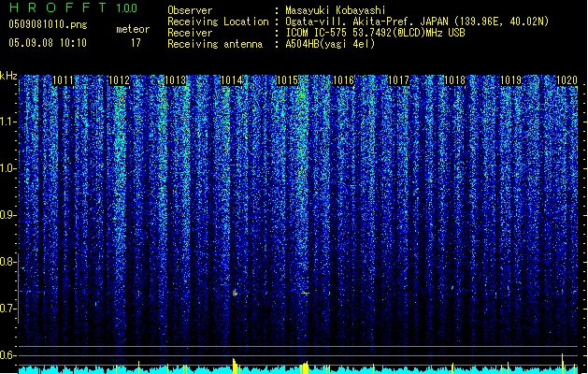588x374 pixels.
Task: Click the 0.7 kHz frequency tick label
Action: click(x=8, y=309)
